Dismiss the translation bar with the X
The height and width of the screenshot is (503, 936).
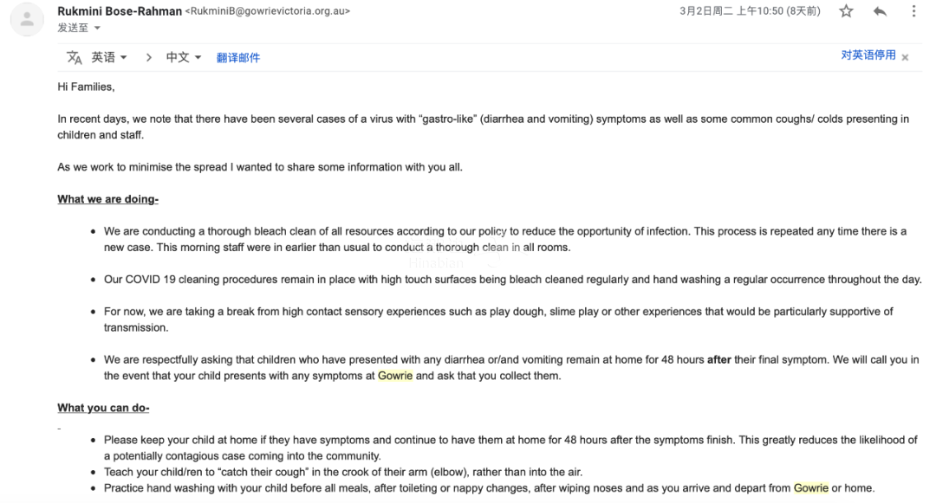[905, 57]
